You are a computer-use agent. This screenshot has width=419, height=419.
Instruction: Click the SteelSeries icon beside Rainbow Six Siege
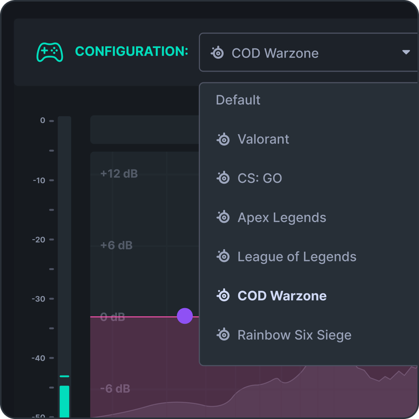pos(223,335)
